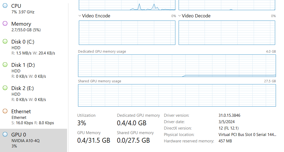Screen dimensions: 284x152
Task: Expand the Video Encode engine dropdown chevron
Action: (80, 16)
